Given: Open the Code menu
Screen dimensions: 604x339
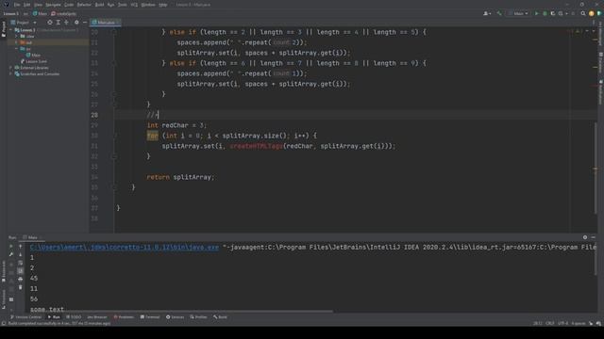Looking at the screenshot, I should pos(69,5).
